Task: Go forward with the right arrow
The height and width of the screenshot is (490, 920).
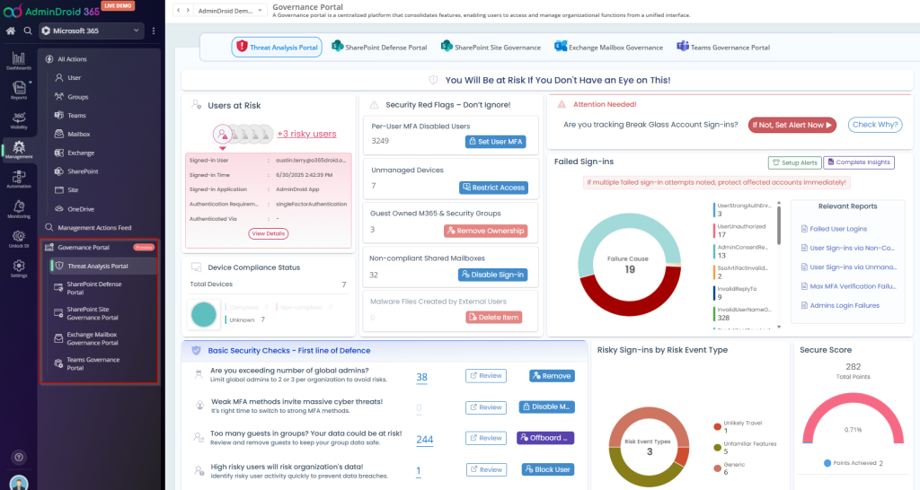Action: 188,11
